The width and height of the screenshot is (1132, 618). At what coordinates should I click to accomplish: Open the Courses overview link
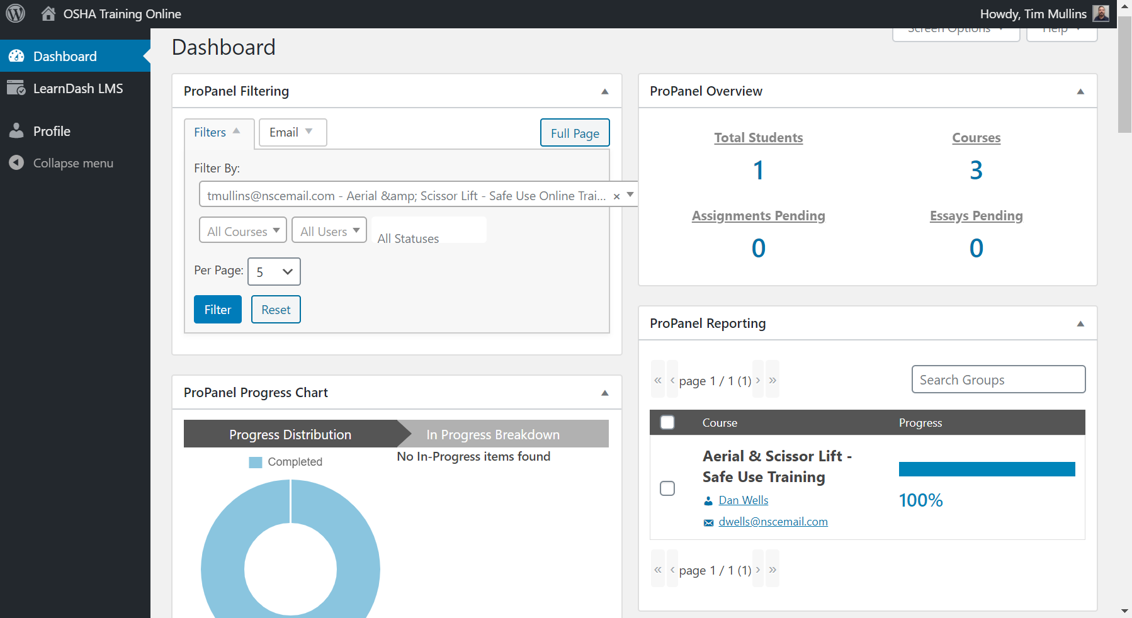(x=976, y=138)
